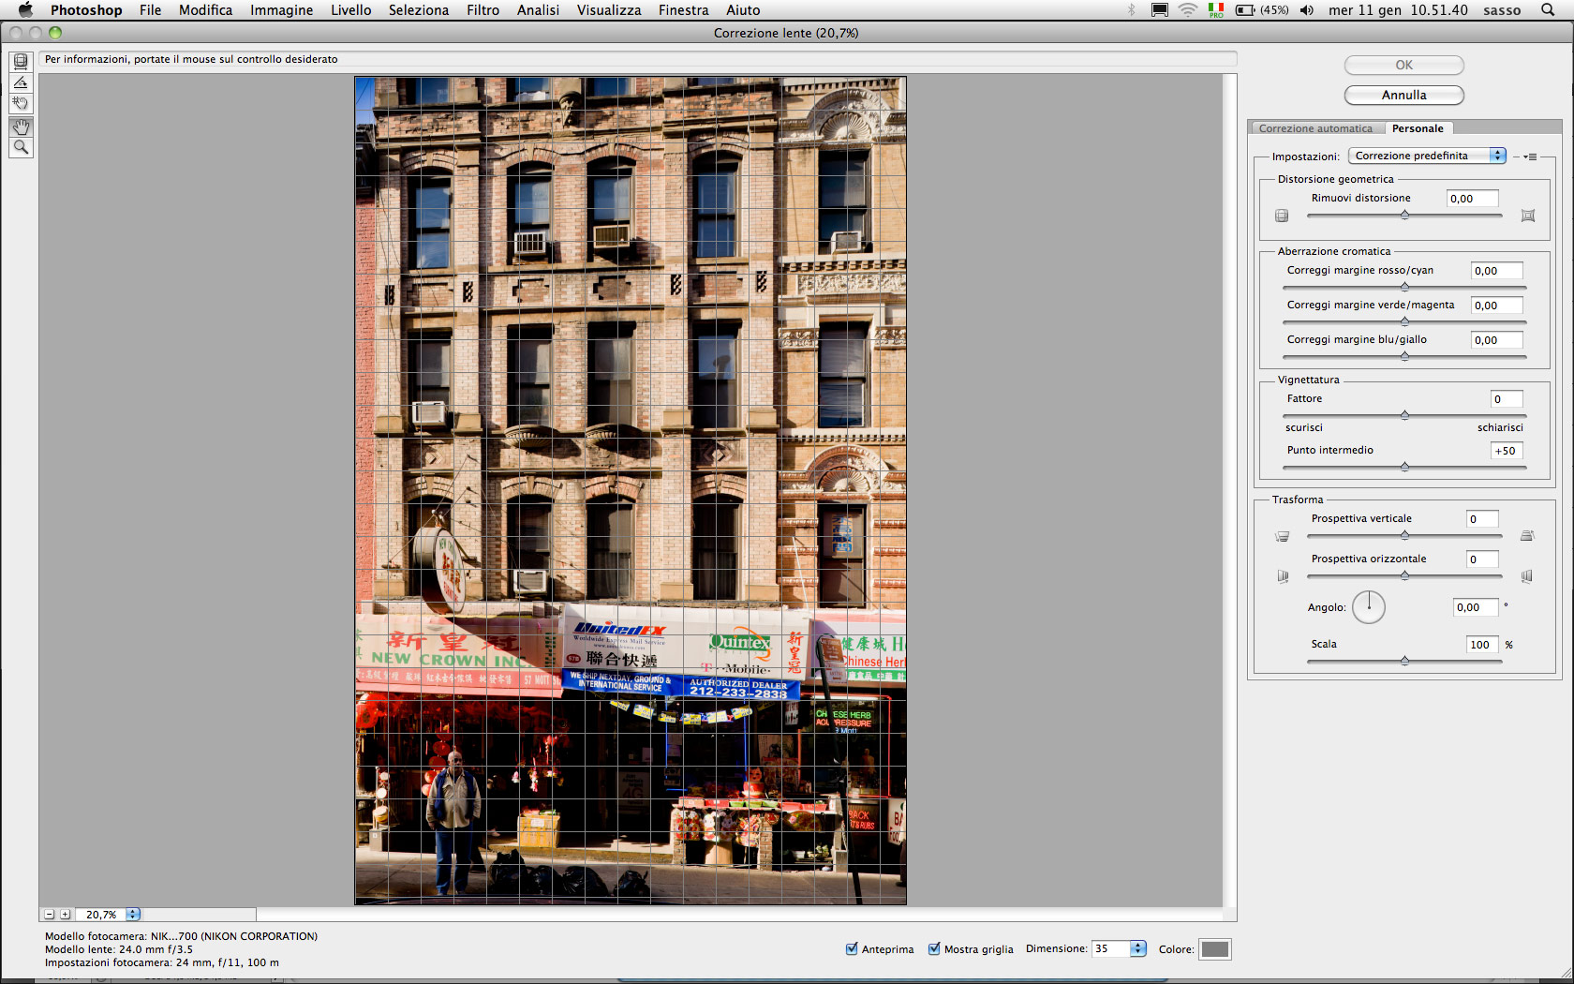Click the Annulla button
The image size is (1574, 984).
point(1403,95)
